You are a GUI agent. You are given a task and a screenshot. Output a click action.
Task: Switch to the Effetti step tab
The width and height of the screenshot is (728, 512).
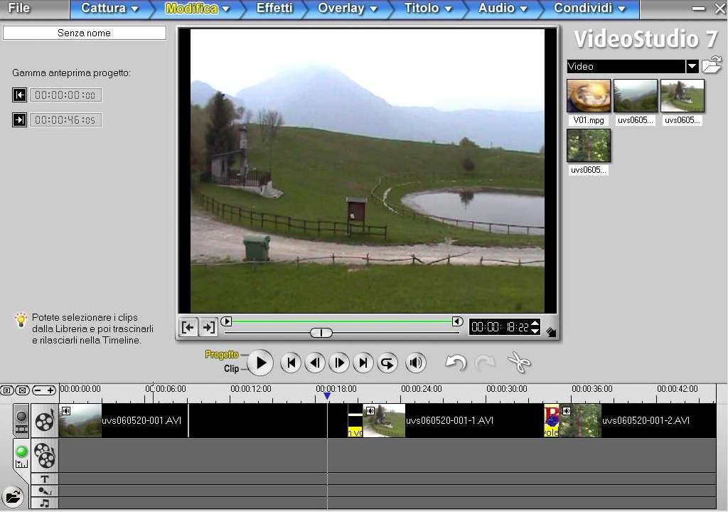274,9
